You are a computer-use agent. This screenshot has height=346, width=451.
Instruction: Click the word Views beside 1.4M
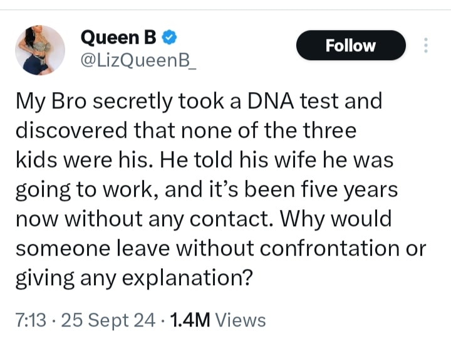(241, 320)
